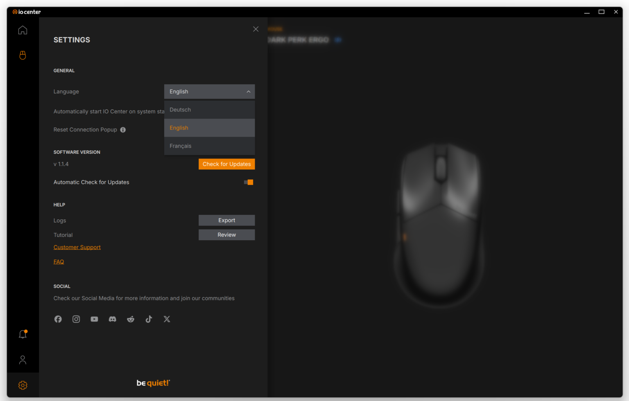Screen dimensions: 629x401
Task: Click the Tutorial label
Action: [63, 235]
